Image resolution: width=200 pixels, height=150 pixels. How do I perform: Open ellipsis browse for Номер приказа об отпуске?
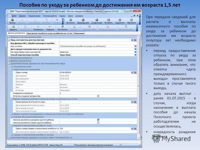pos(132,102)
